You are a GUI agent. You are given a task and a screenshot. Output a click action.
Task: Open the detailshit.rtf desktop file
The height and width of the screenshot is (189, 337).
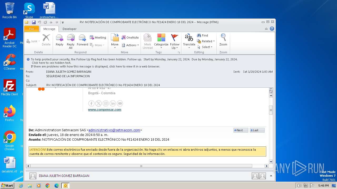click(x=9, y=165)
